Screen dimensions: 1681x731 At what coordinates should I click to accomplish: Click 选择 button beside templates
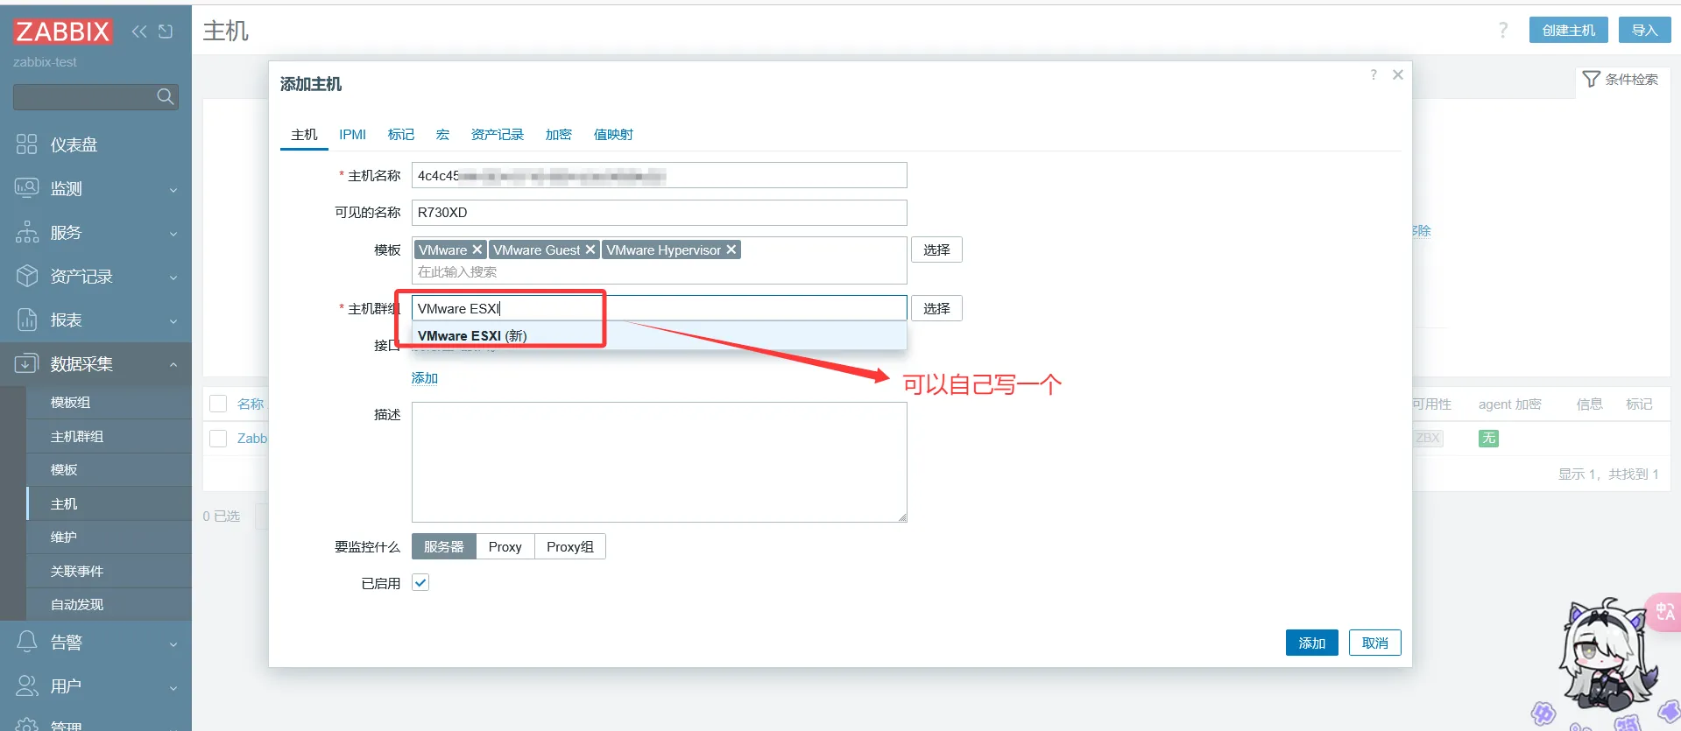click(x=936, y=250)
